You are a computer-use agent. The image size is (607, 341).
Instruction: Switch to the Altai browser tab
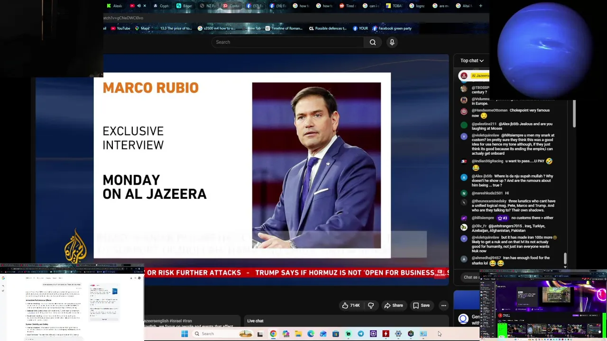[464, 6]
